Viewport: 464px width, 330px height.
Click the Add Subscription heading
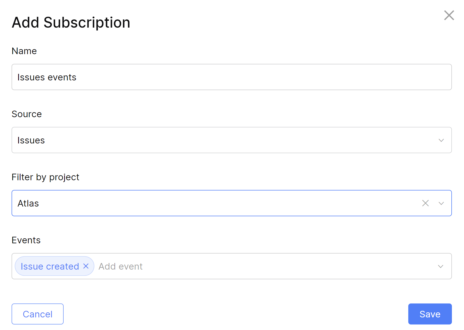pos(70,22)
